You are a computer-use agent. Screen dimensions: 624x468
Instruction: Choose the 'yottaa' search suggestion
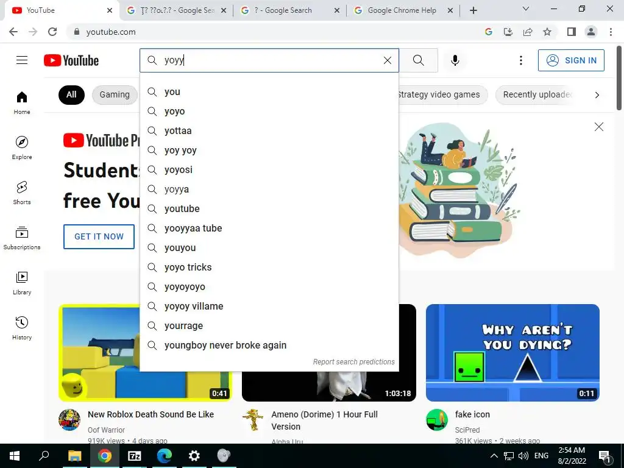point(269,131)
